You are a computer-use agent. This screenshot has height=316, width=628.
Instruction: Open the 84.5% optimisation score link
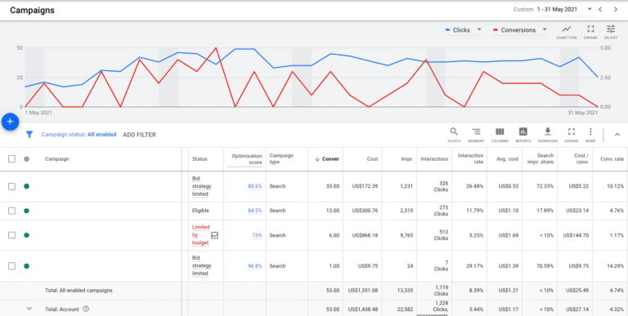pos(255,211)
